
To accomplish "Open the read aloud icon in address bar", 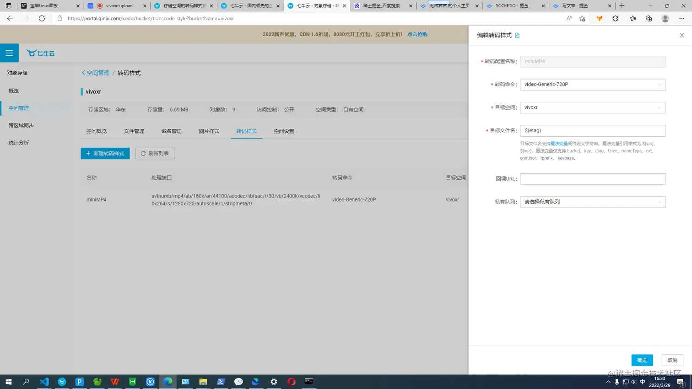I will (569, 18).
